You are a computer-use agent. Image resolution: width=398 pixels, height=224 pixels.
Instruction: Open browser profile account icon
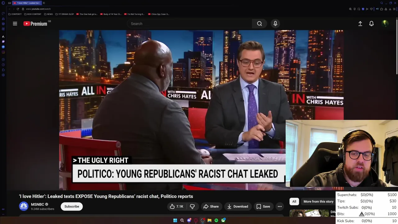point(386,9)
